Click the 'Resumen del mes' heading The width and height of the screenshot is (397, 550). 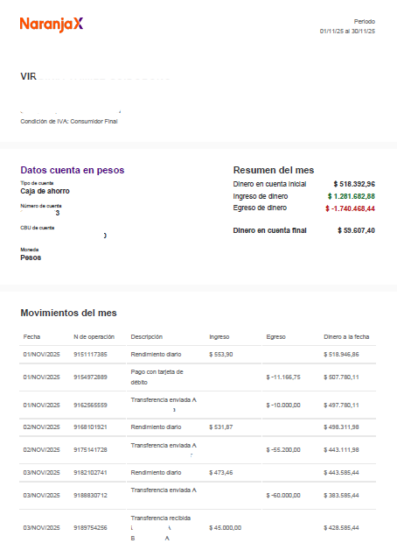point(274,170)
